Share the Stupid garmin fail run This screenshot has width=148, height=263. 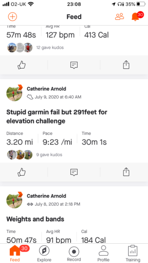pos(126,172)
